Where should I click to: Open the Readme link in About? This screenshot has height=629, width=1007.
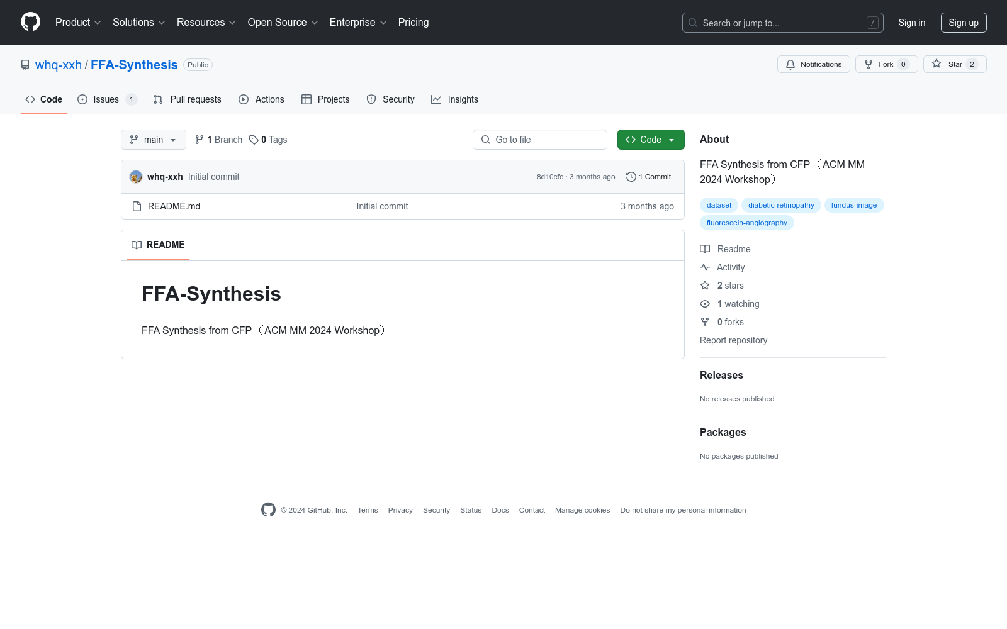pyautogui.click(x=726, y=249)
